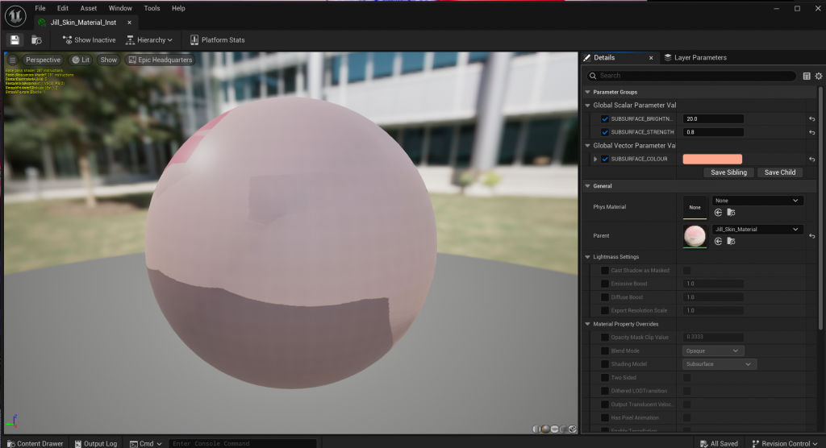The width and height of the screenshot is (826, 448).
Task: Disable the SUBSURFACE_COLOUR parameter checkbox
Action: (x=605, y=160)
